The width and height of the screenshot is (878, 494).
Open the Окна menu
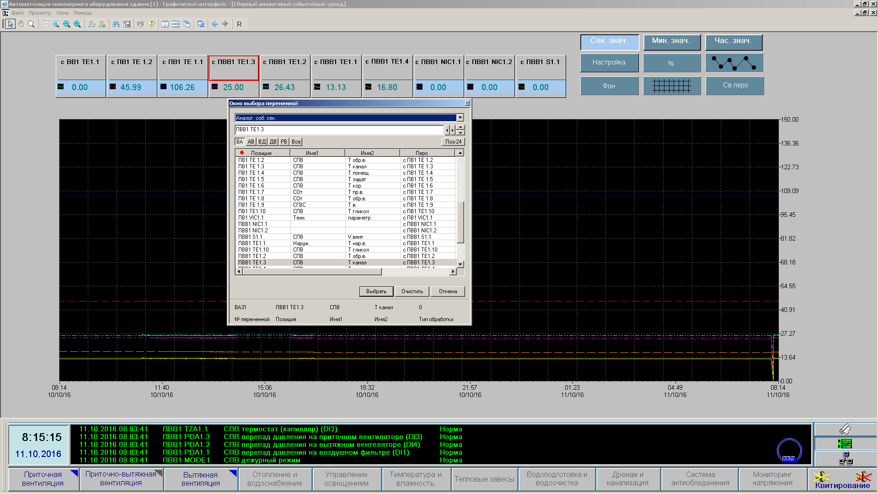(62, 13)
